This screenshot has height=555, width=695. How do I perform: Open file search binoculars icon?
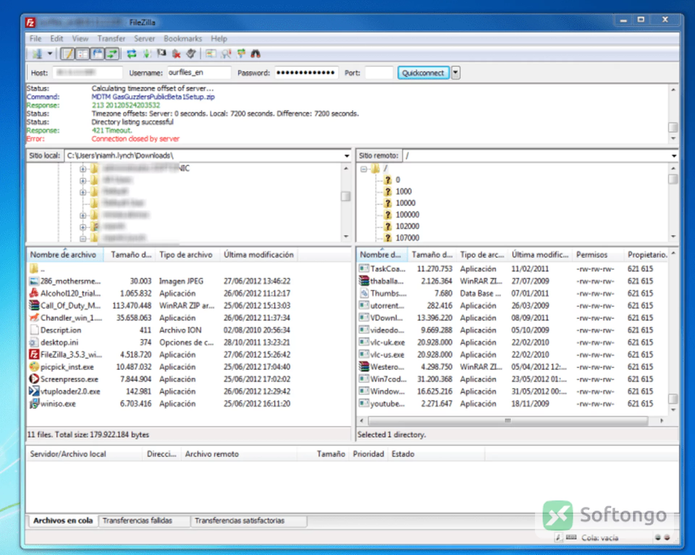coord(256,54)
